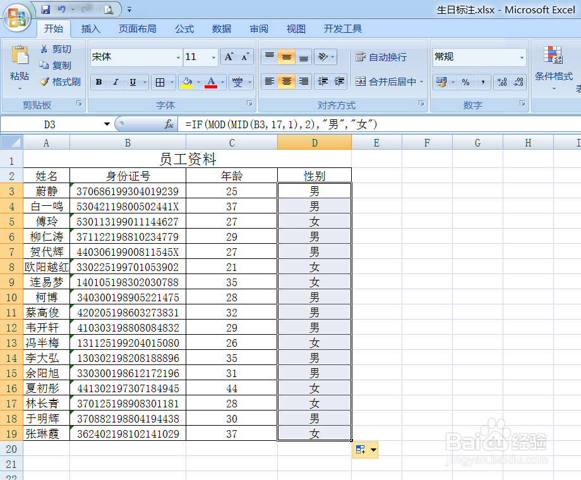The image size is (581, 480).
Task: Expand the Merge and Center arrow
Action: pos(422,82)
